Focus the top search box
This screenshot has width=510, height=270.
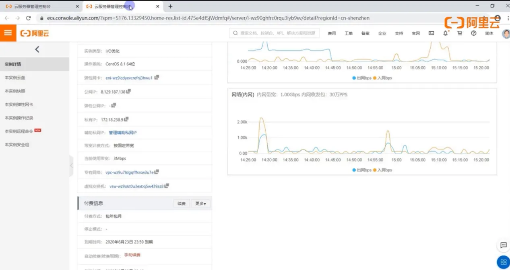coord(274,33)
